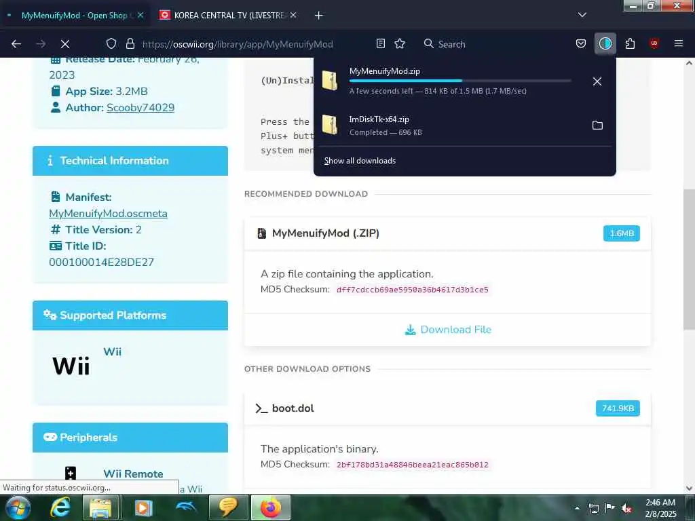Click the Wii logo image

tap(71, 366)
